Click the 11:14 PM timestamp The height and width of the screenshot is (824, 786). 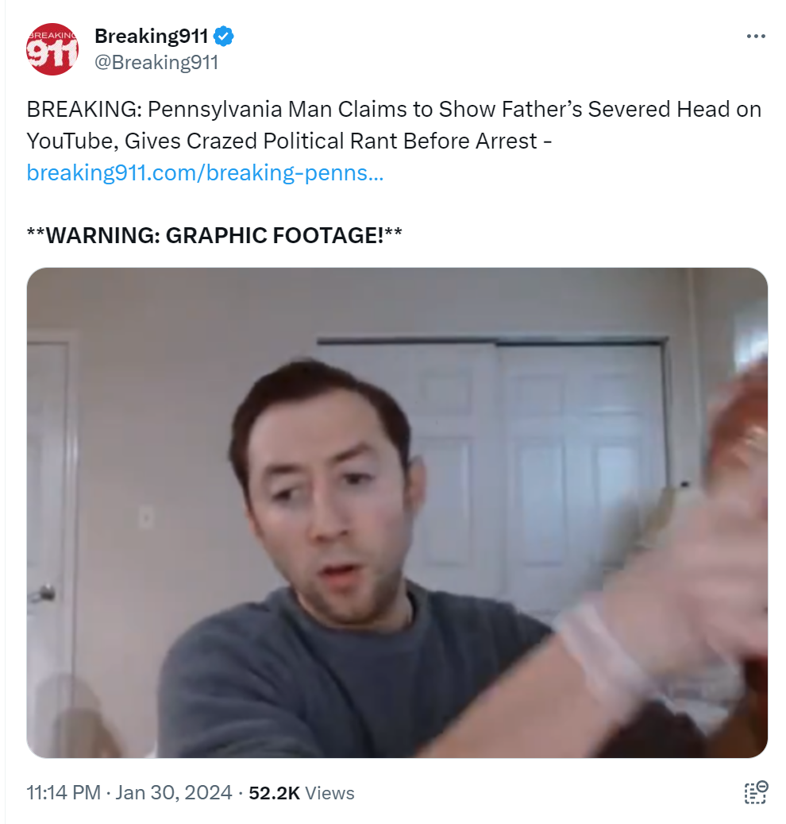[x=63, y=792]
